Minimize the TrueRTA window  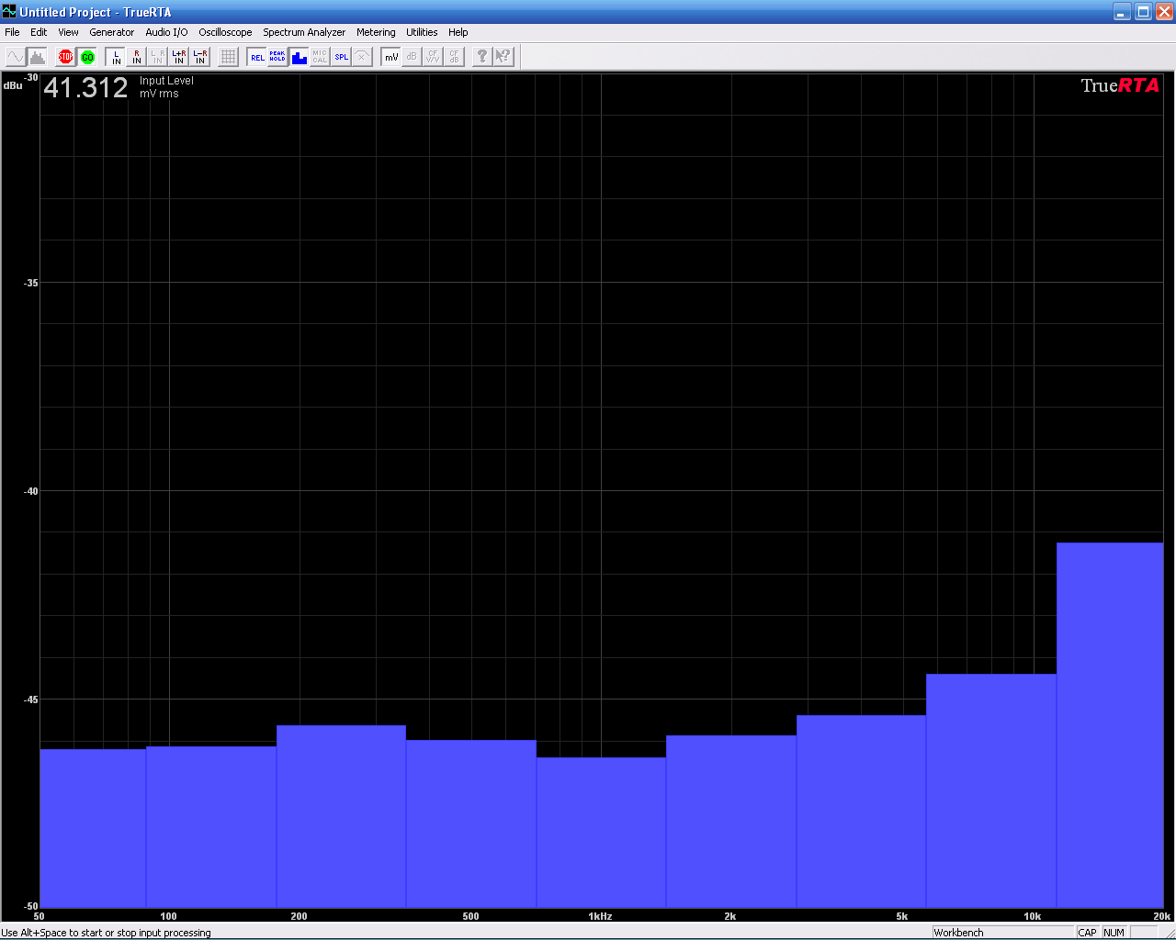(1122, 12)
